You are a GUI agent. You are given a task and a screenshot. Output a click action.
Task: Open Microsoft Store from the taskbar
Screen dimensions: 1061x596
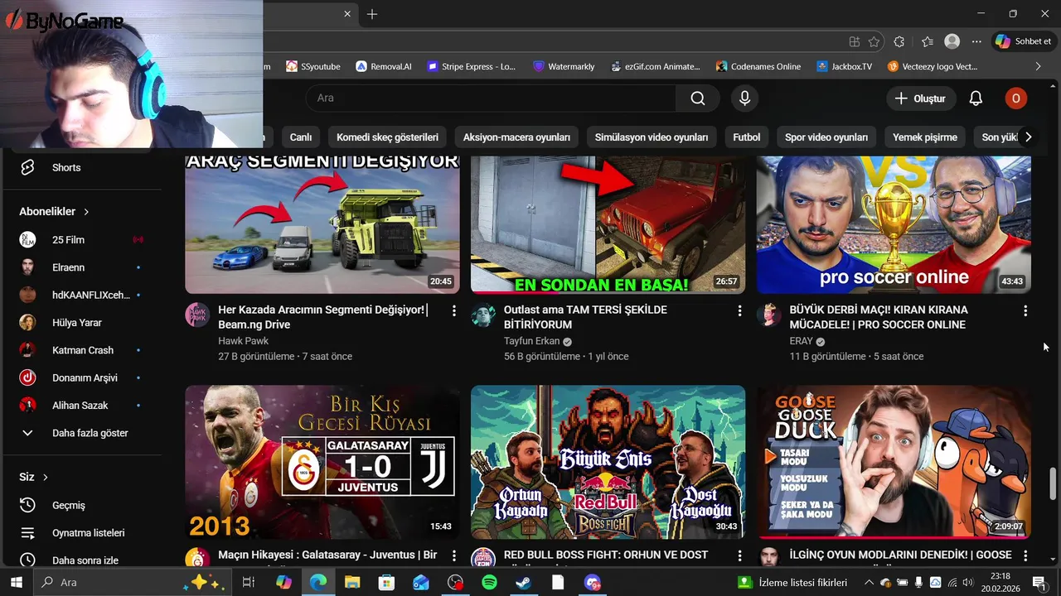pos(386,583)
